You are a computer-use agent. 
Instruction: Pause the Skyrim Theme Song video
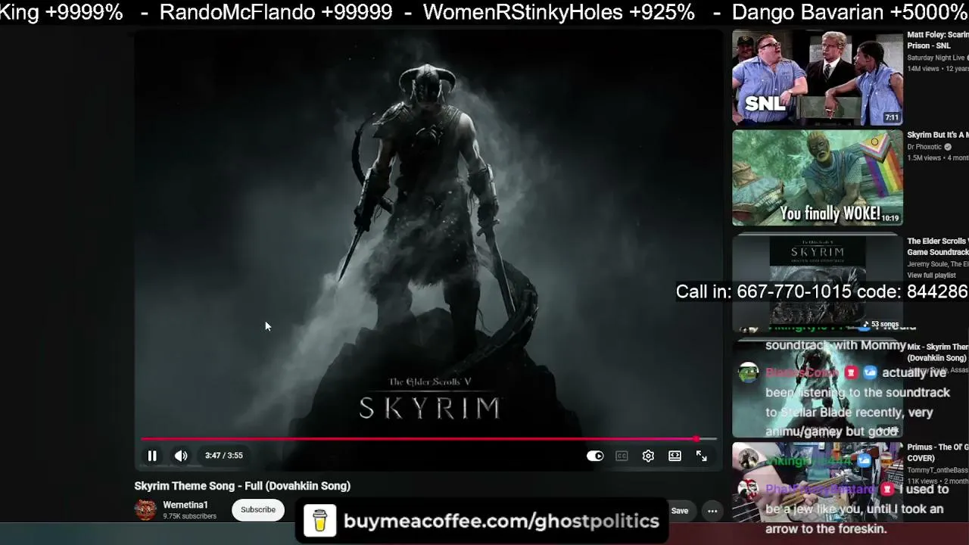pos(152,456)
